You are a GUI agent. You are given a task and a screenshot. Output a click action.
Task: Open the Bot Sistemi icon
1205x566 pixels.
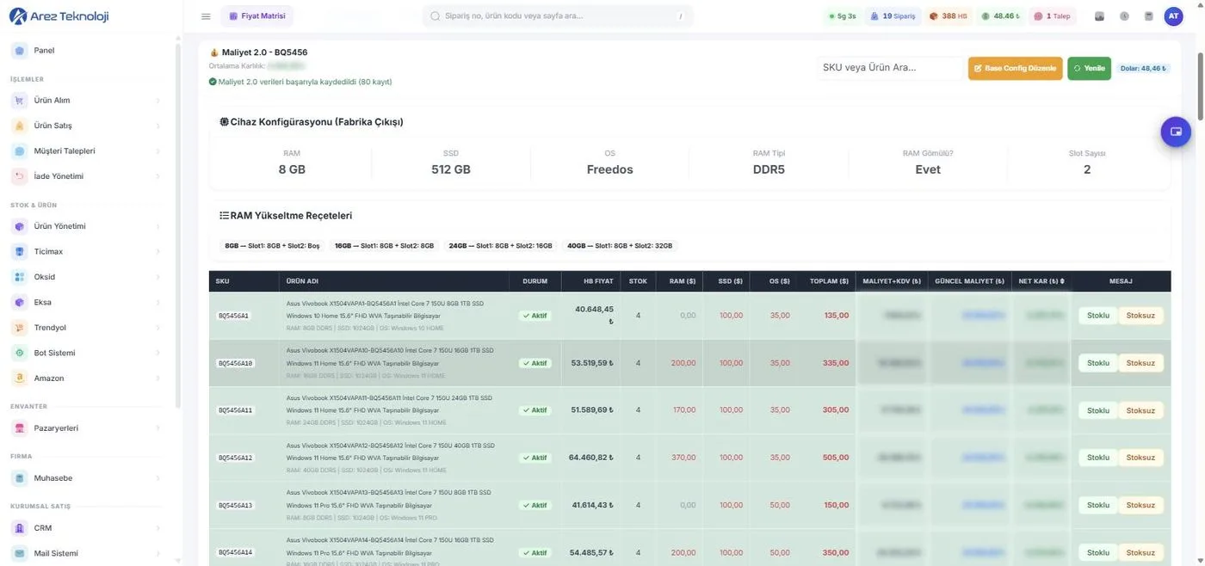click(19, 353)
